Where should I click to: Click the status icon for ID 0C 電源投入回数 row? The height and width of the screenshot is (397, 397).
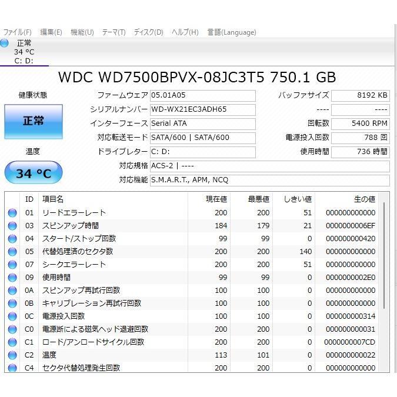tap(12, 316)
